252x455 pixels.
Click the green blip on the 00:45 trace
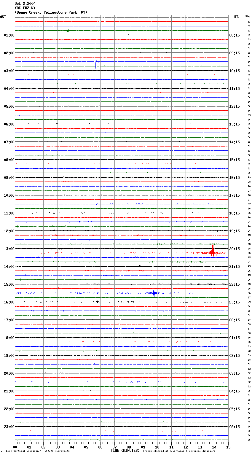(67, 31)
